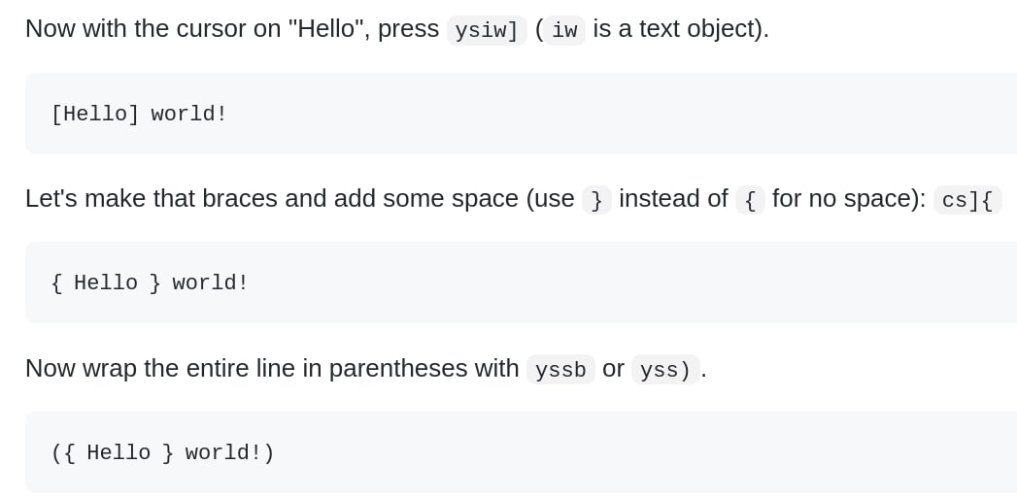Click the "yss)" inline code snippet
Viewport: 1017px width, 498px height.
665,370
